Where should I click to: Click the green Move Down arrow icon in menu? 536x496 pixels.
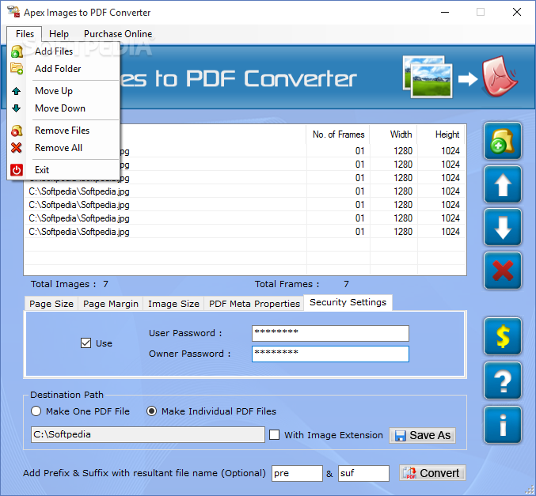(16, 108)
